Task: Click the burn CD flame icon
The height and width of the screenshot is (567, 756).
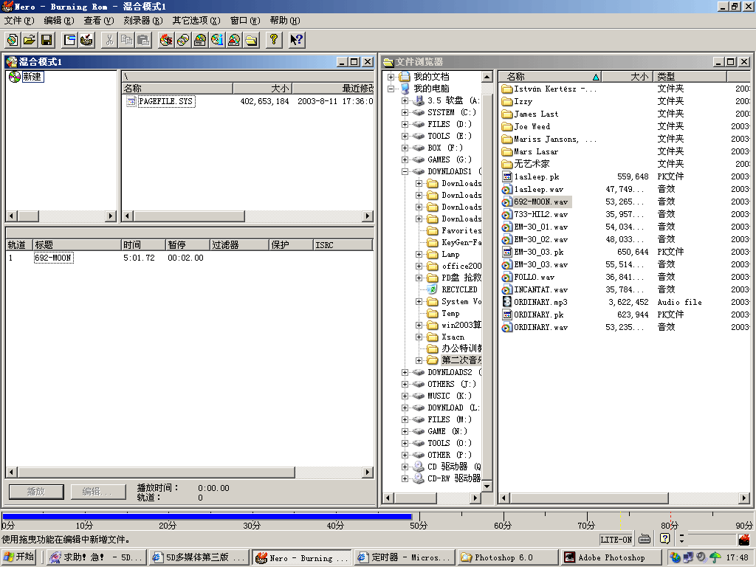Action: 166,40
